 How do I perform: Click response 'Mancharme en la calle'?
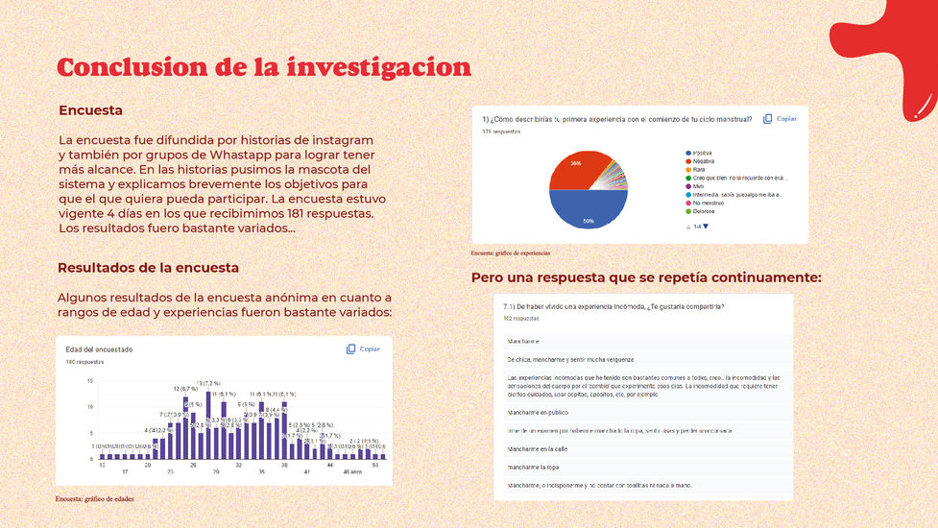click(x=647, y=449)
